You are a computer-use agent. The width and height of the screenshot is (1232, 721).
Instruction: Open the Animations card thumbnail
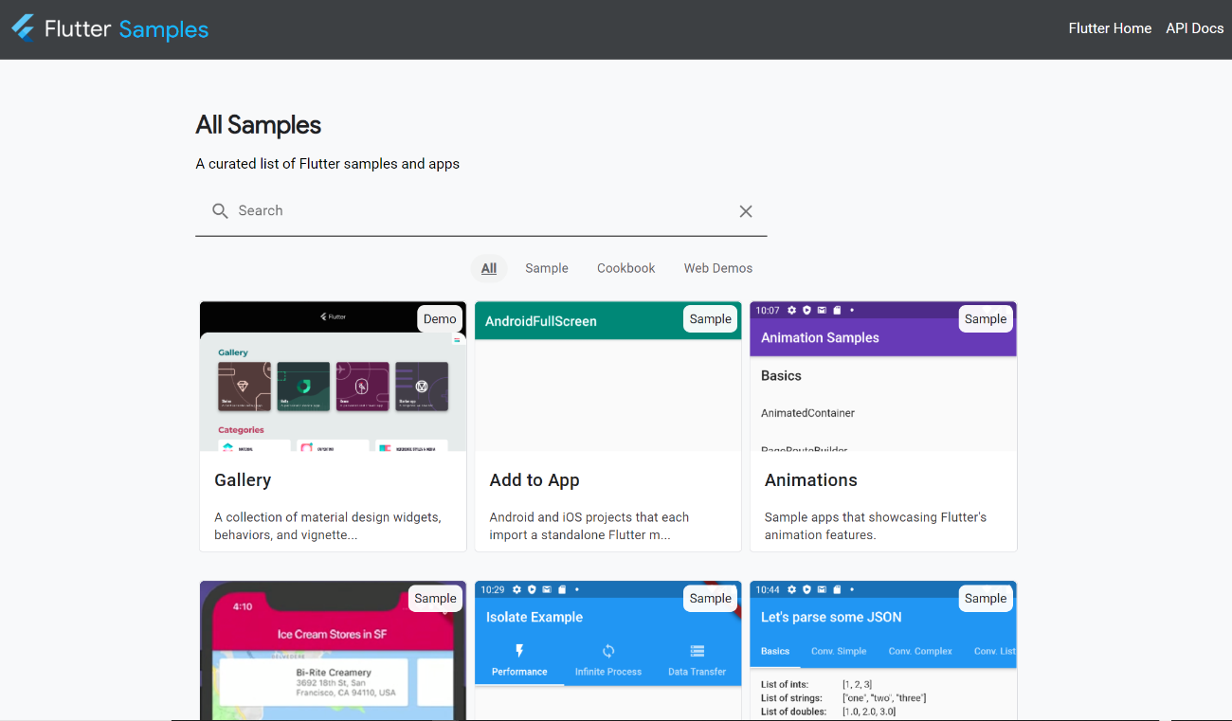click(x=883, y=376)
